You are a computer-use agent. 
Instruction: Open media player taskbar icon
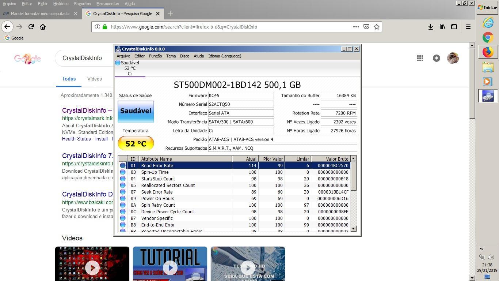[x=488, y=81]
